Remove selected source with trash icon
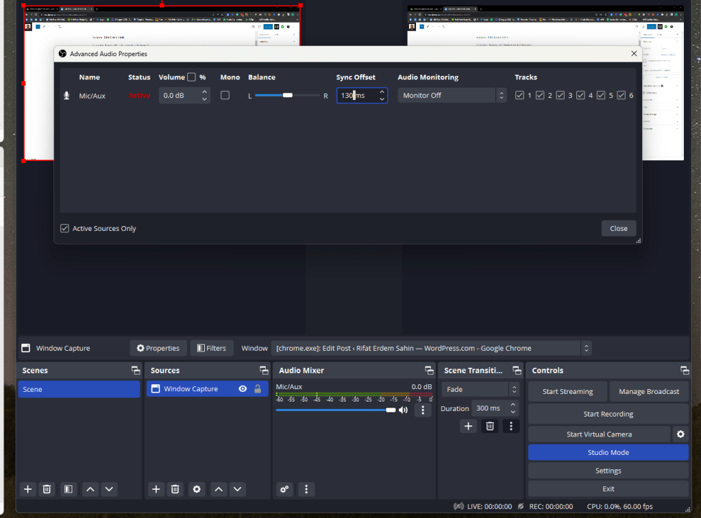Viewport: 701px width, 518px height. 175,489
